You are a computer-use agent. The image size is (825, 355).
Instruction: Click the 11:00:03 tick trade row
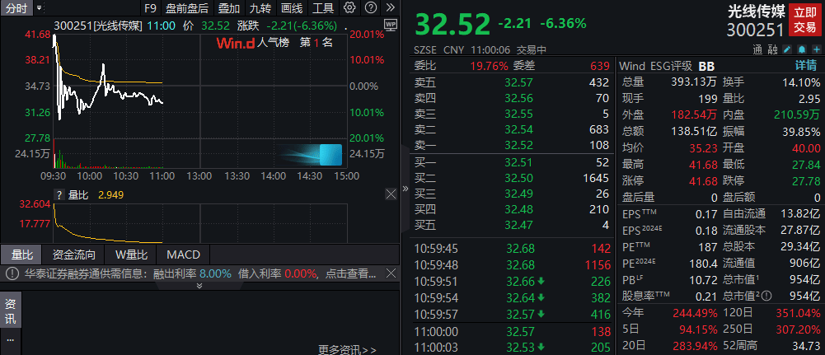[x=512, y=347]
